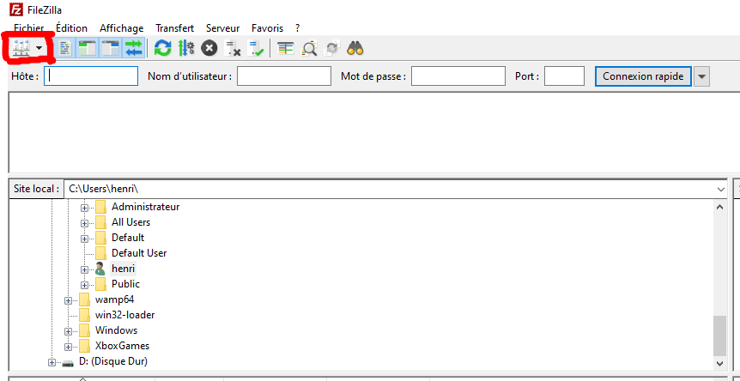Expand the Administrateur folder

pos(84,208)
